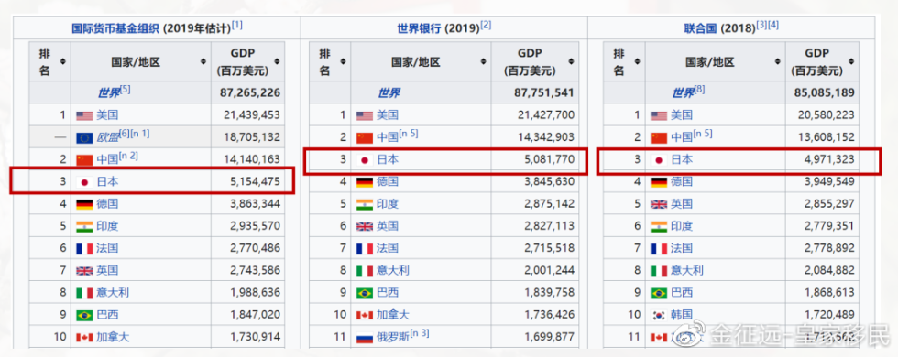Click France's flag in the IMF table
The width and height of the screenshot is (898, 357).
point(84,248)
